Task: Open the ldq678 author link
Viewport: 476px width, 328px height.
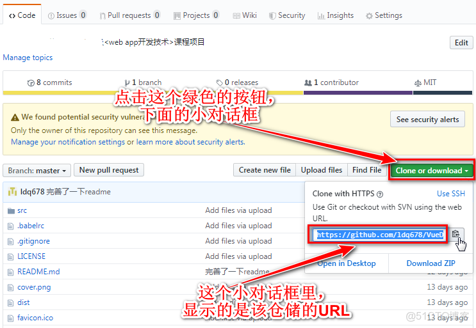Action: [33, 192]
